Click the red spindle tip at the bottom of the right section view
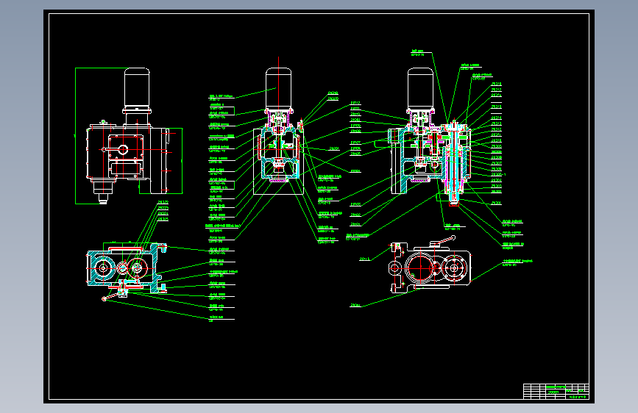Viewport: 638px width, 413px height. 454,204
